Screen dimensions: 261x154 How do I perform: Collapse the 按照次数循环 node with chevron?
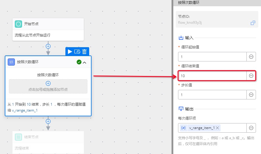click(x=84, y=63)
